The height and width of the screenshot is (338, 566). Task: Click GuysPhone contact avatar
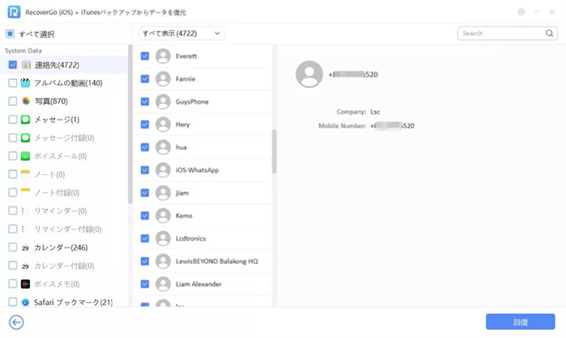pyautogui.click(x=163, y=102)
